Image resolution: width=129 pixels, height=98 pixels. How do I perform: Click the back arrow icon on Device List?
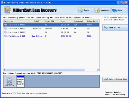(x=106, y=79)
